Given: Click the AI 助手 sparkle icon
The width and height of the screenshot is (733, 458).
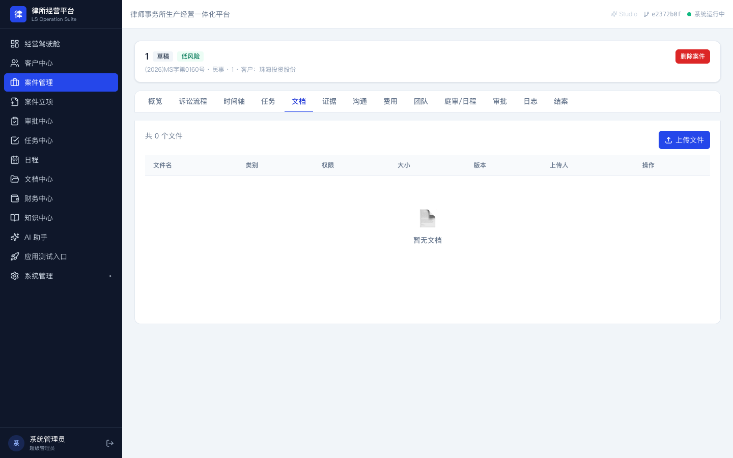Looking at the screenshot, I should [15, 237].
